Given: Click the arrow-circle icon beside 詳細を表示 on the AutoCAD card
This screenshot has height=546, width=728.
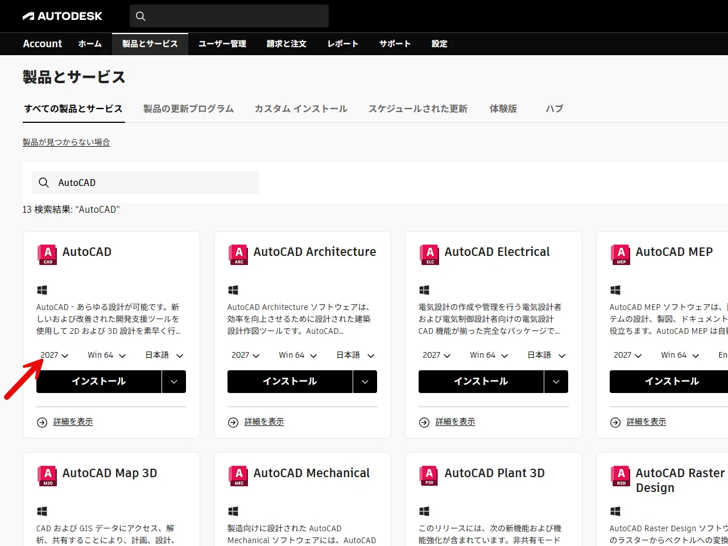Looking at the screenshot, I should coord(42,423).
